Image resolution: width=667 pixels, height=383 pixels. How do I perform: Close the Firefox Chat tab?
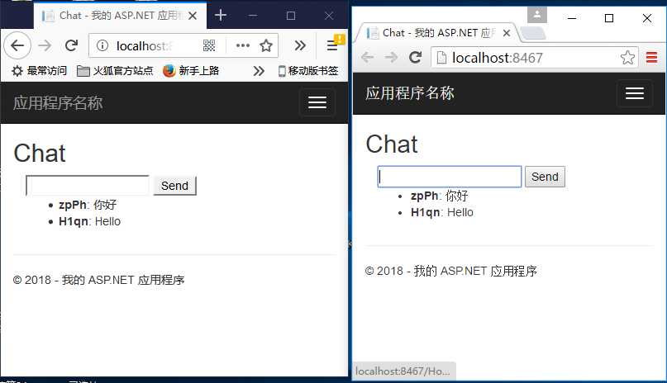193,16
